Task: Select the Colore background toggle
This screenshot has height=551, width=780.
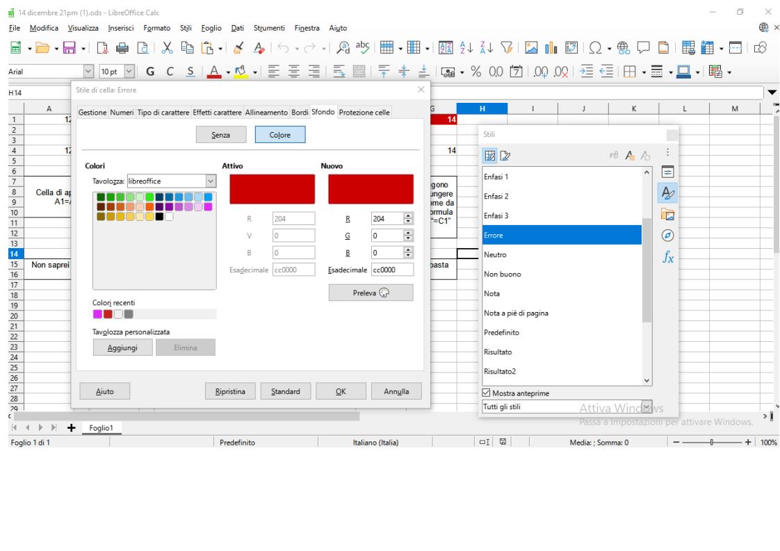Action: point(280,135)
